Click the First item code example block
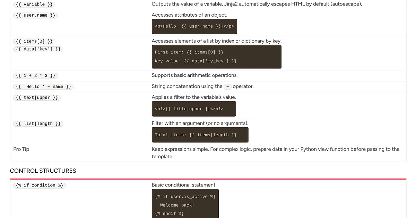416x218 pixels. click(216, 56)
